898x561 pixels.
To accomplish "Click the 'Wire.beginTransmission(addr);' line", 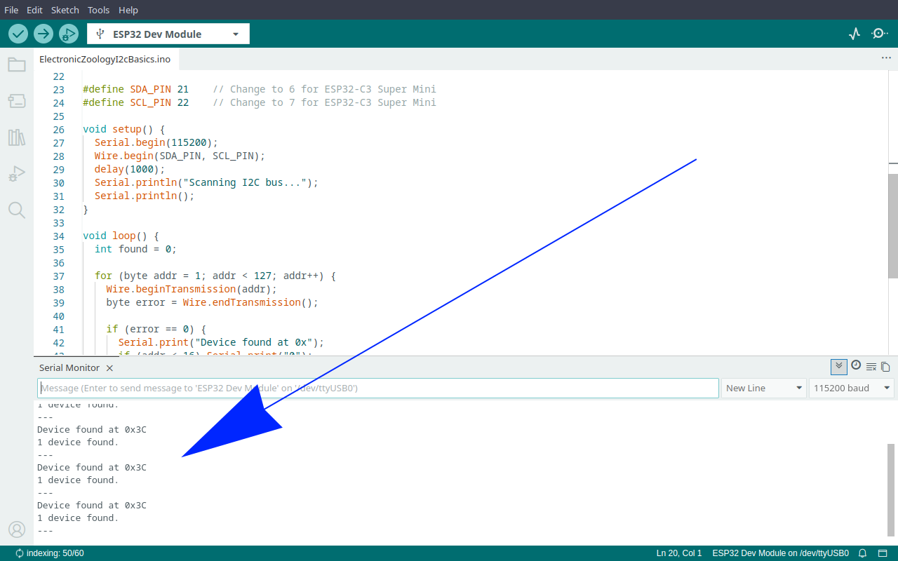I will pos(192,289).
